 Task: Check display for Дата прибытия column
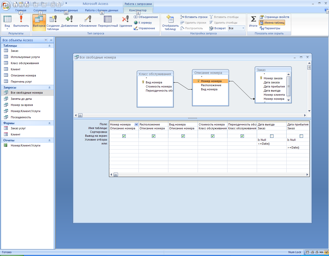301,136
